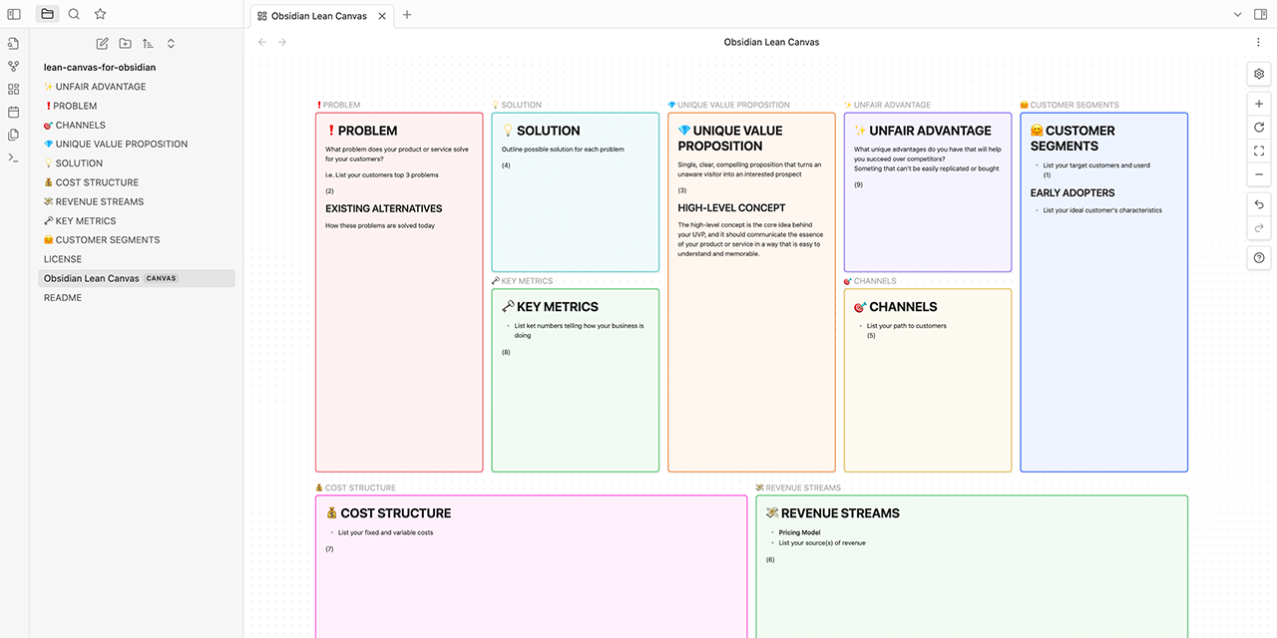Open the search panel from the sidebar
The width and height of the screenshot is (1277, 638).
point(74,14)
